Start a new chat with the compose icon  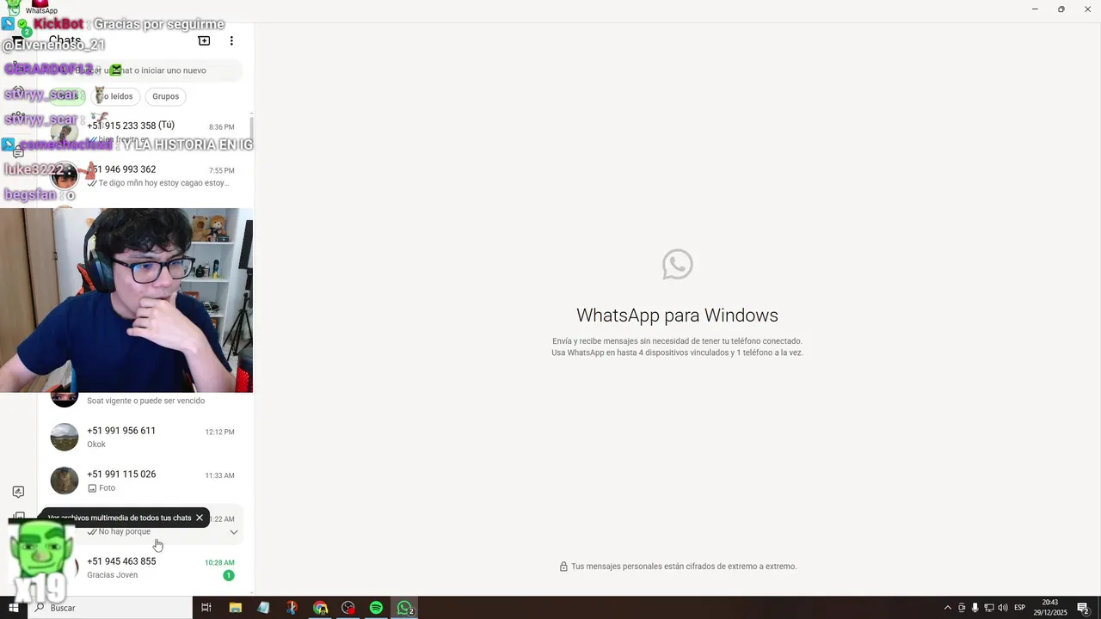(204, 40)
